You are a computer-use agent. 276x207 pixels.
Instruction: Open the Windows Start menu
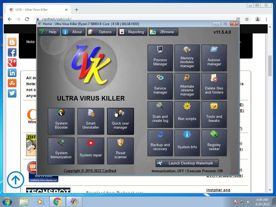pos(7,202)
